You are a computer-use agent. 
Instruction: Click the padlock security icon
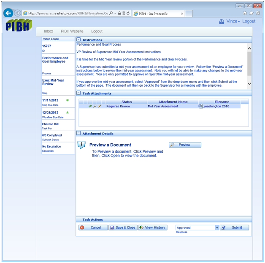click(119, 13)
